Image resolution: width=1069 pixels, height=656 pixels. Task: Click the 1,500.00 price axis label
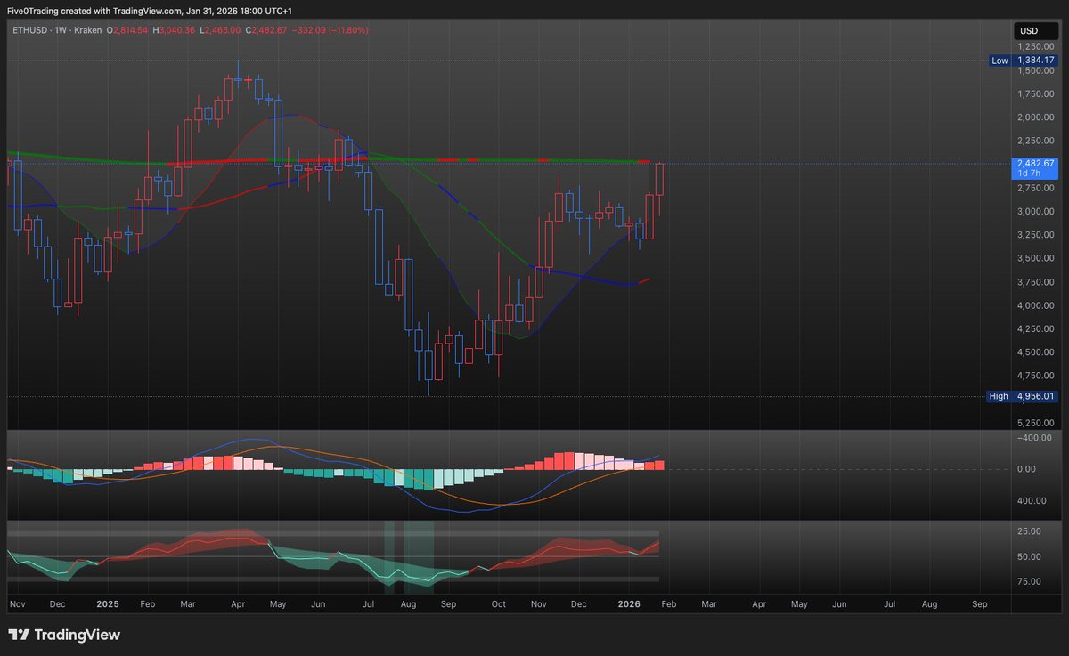pyautogui.click(x=1036, y=70)
